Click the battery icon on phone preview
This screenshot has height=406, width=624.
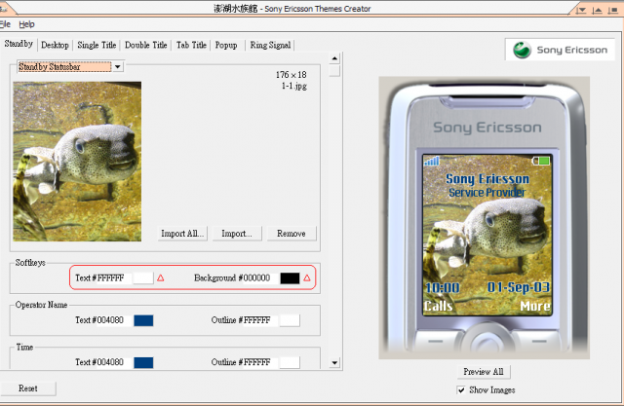(x=541, y=161)
